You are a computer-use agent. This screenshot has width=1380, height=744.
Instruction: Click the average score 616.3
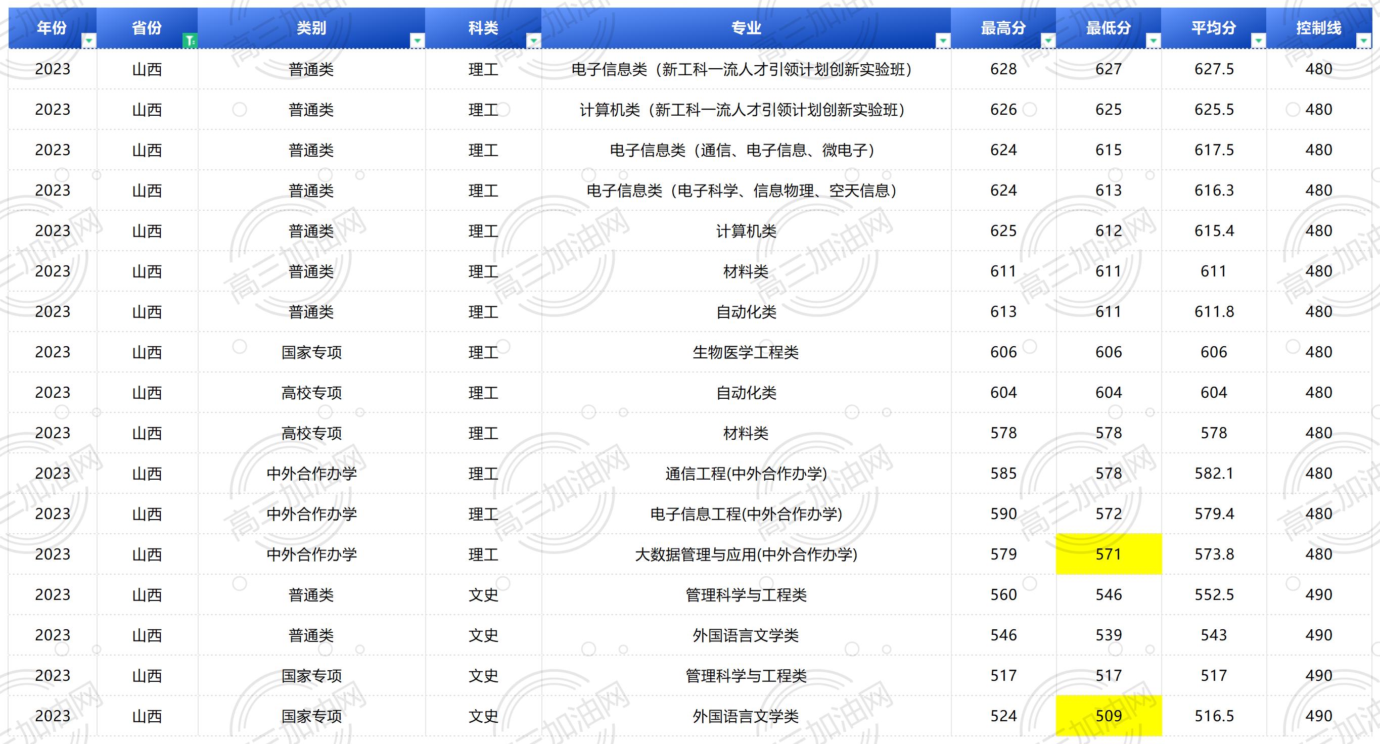click(1214, 190)
